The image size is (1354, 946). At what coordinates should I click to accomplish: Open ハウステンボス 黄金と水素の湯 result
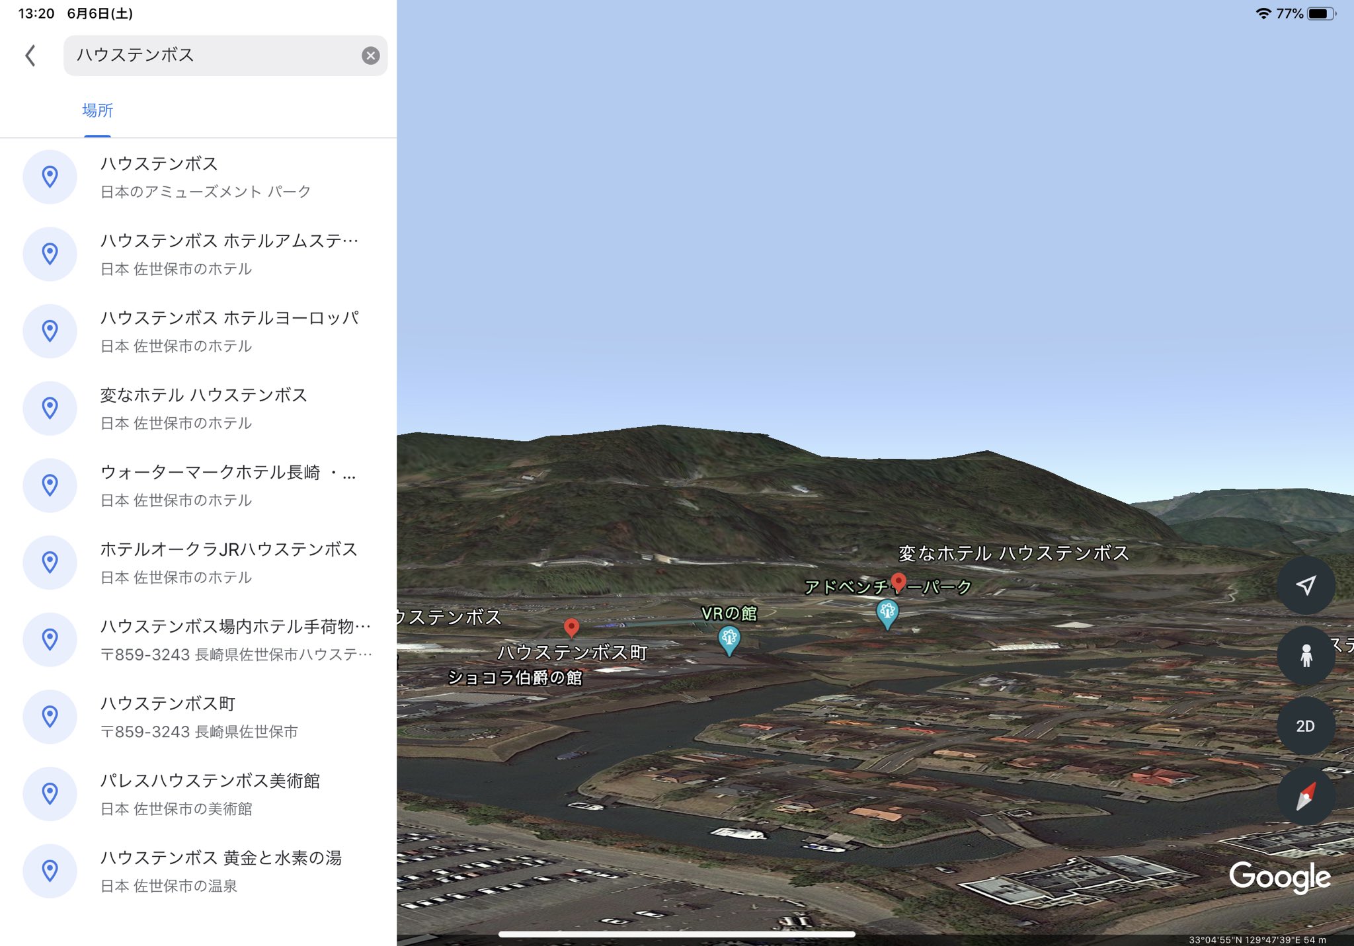point(198,871)
